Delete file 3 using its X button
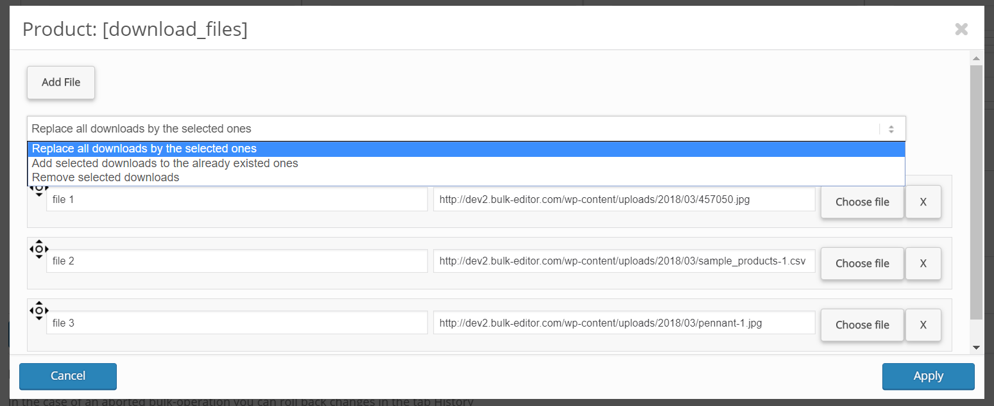Screen dimensions: 994x406 click(923, 325)
